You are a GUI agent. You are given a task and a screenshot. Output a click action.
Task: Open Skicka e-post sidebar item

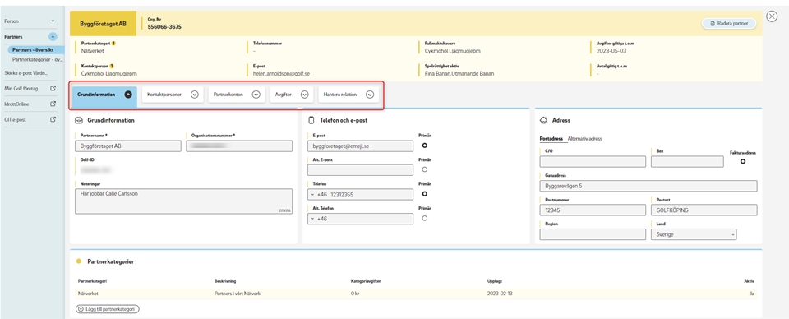tap(25, 72)
